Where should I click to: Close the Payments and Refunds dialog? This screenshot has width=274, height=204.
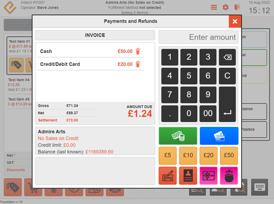235,21
